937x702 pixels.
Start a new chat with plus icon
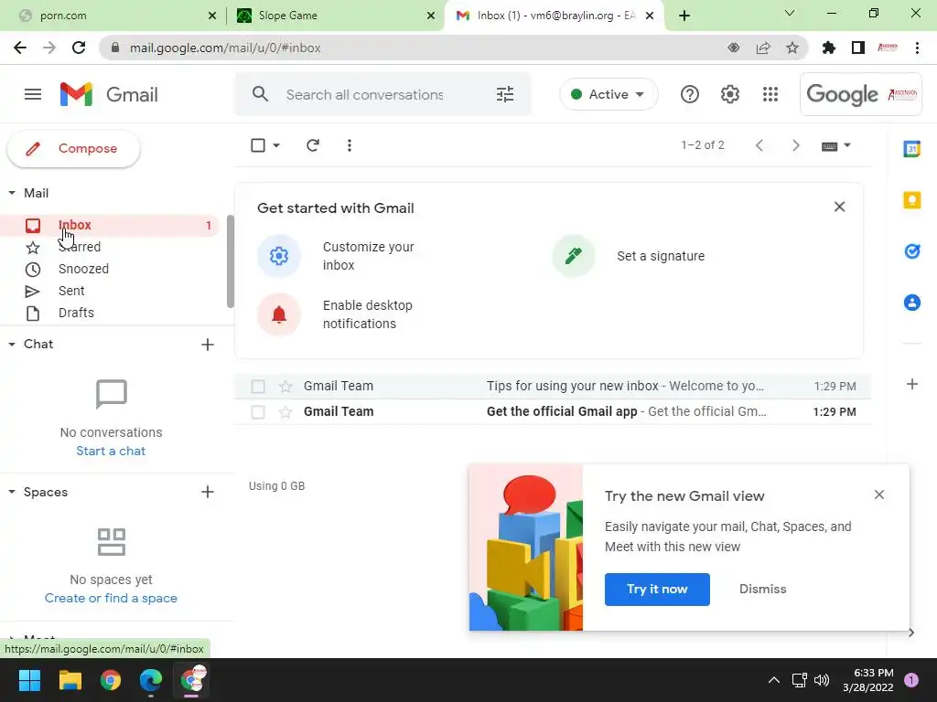pos(208,345)
